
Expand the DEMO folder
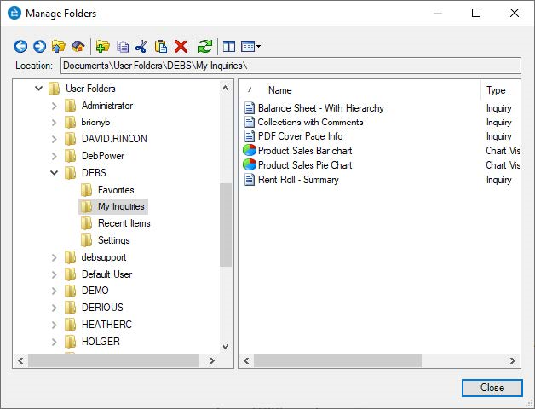tap(55, 291)
